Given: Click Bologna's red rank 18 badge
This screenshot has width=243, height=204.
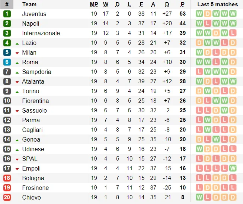Looking at the screenshot, I should [x=7, y=178].
